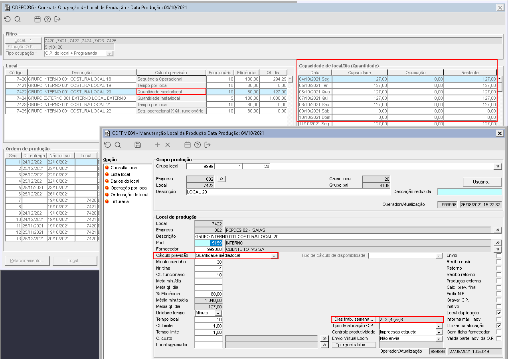Viewport: 508px width, 359px height.
Task: Click lookup arrows beside Local agrupador field
Action: (324, 345)
